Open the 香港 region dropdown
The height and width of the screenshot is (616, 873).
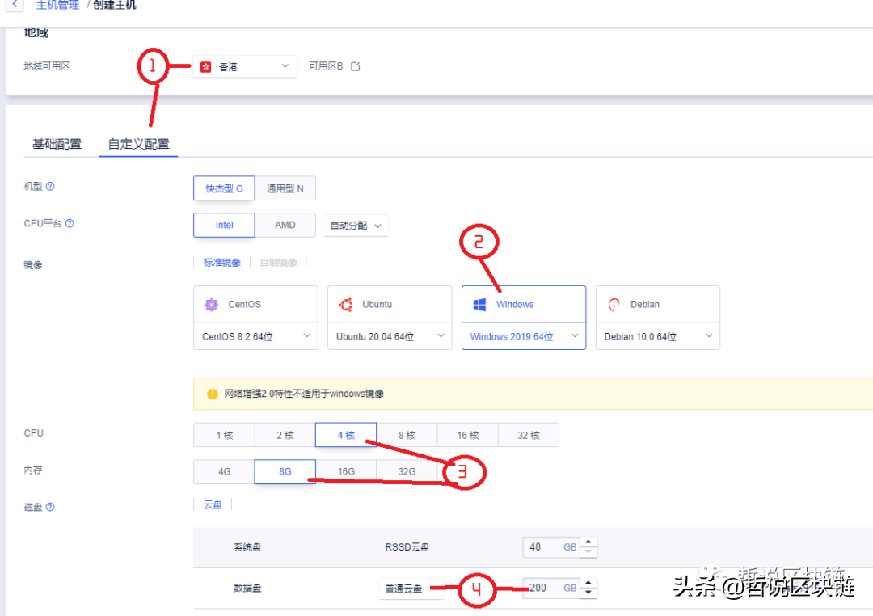coord(245,66)
